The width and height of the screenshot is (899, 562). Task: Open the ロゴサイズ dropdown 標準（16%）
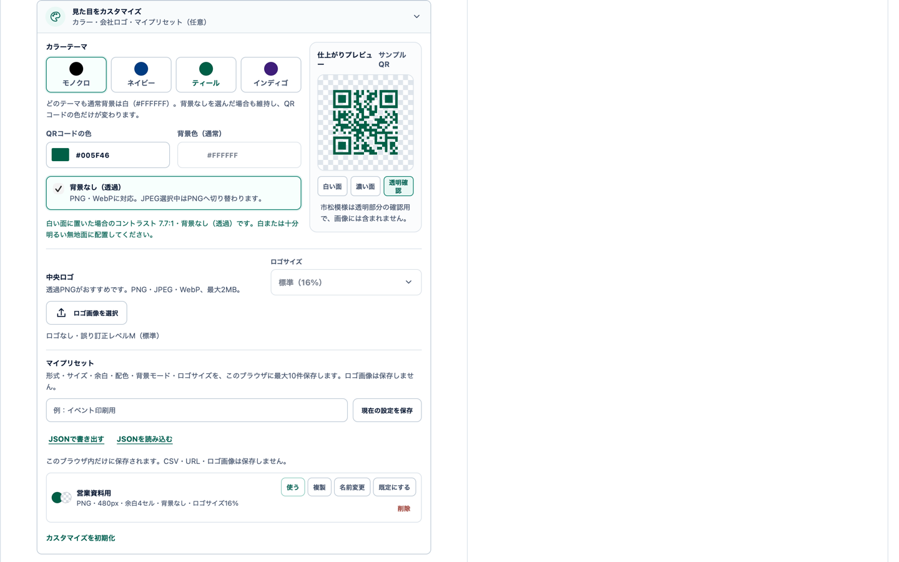click(x=346, y=282)
